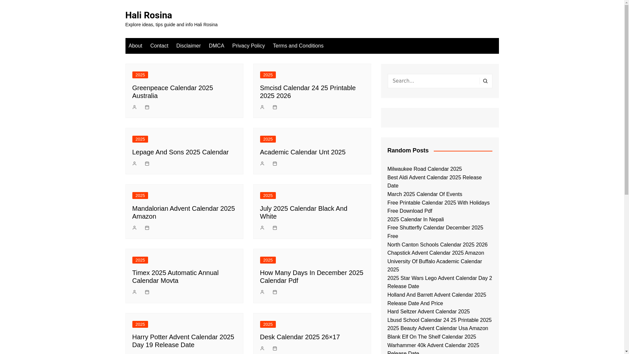Click calendar icon under July 2025 Calendar post

[x=275, y=228]
